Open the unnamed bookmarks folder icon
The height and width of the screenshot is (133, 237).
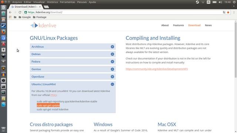(15, 17)
